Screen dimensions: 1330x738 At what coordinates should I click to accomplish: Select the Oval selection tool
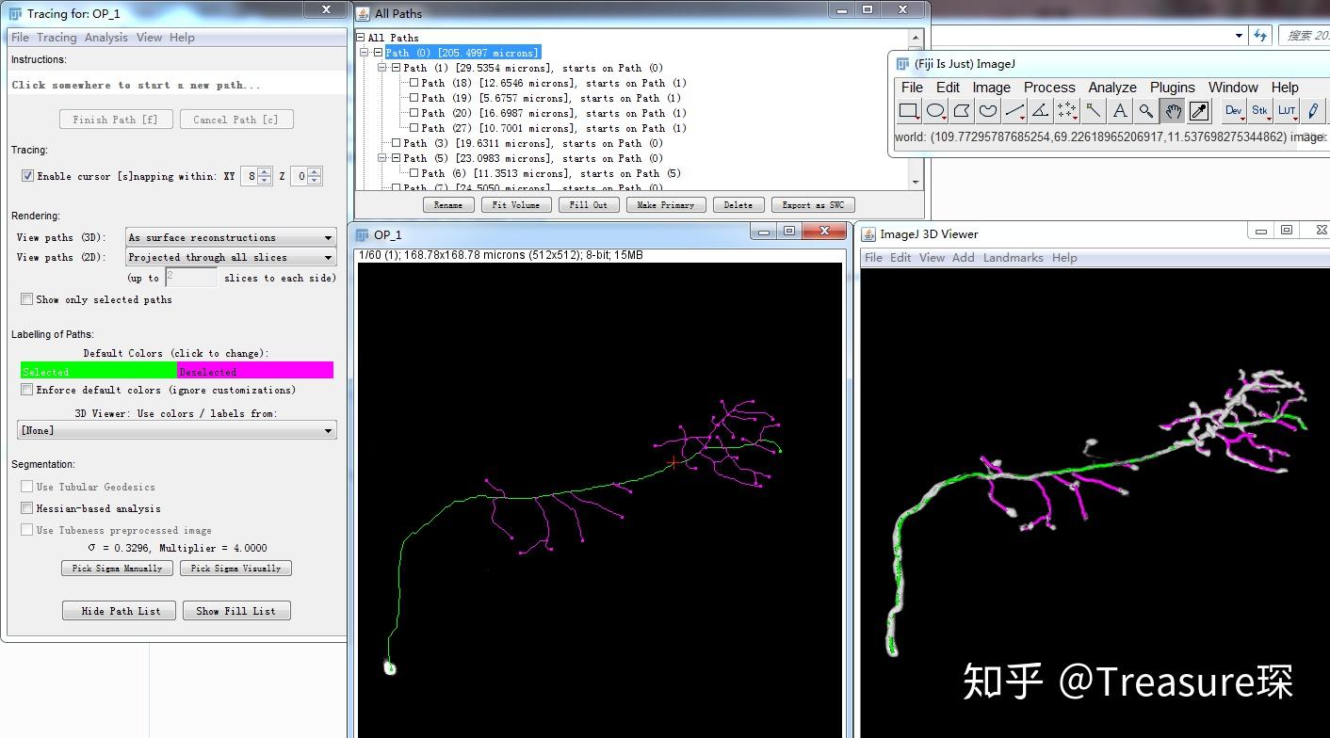934,110
